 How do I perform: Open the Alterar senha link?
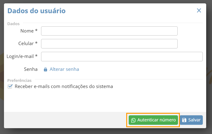click(64, 69)
